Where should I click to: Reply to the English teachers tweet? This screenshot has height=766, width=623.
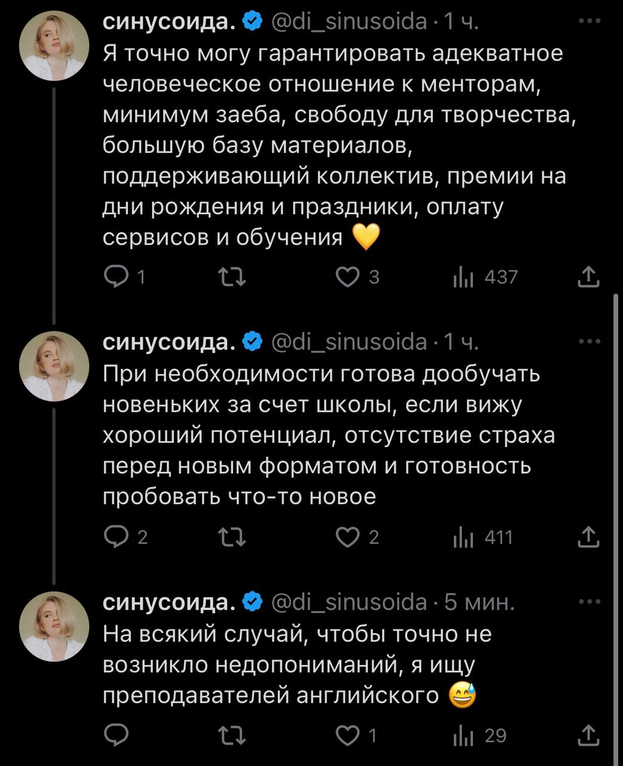[x=114, y=735]
